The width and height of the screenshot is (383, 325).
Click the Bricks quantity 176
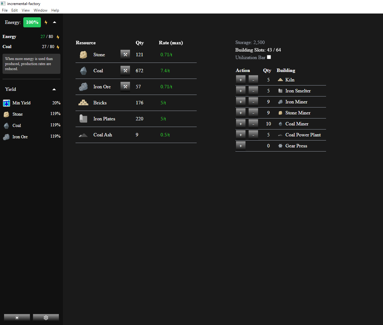[139, 103]
